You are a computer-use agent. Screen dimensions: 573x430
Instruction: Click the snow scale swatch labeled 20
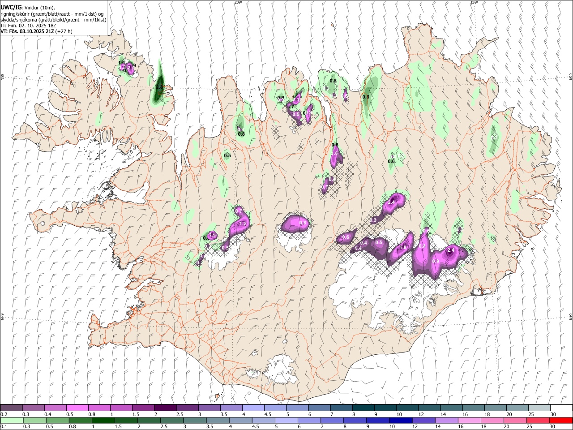[x=517, y=408]
